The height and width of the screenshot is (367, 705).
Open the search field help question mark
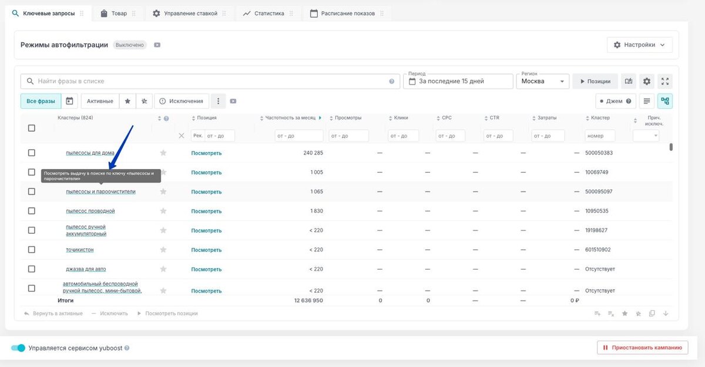pyautogui.click(x=392, y=81)
